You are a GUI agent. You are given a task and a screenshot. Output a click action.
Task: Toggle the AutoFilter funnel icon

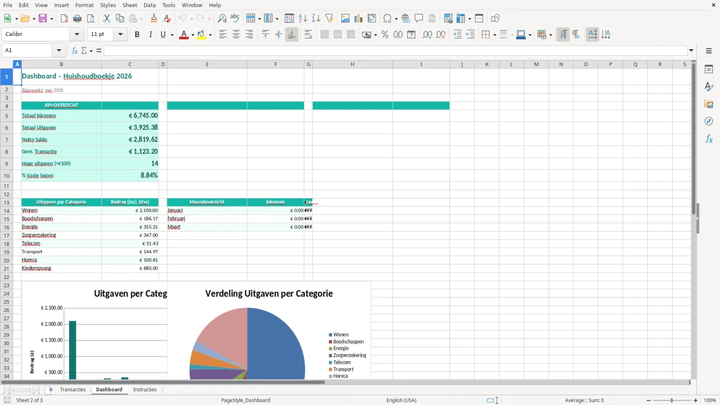coord(329,19)
